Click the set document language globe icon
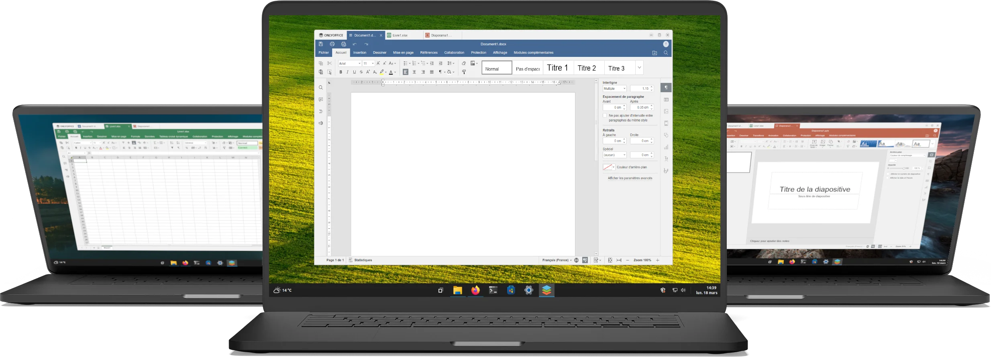 (x=576, y=260)
